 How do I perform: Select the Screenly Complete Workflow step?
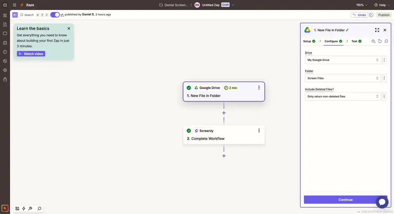[224, 135]
